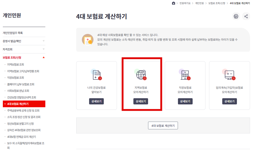Click 상세보기 under 지역보험 모의계산하기

pyautogui.click(x=141, y=101)
